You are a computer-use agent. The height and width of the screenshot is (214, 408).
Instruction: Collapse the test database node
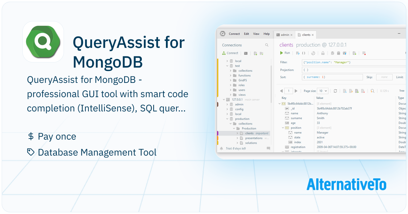pyautogui.click(x=227, y=66)
